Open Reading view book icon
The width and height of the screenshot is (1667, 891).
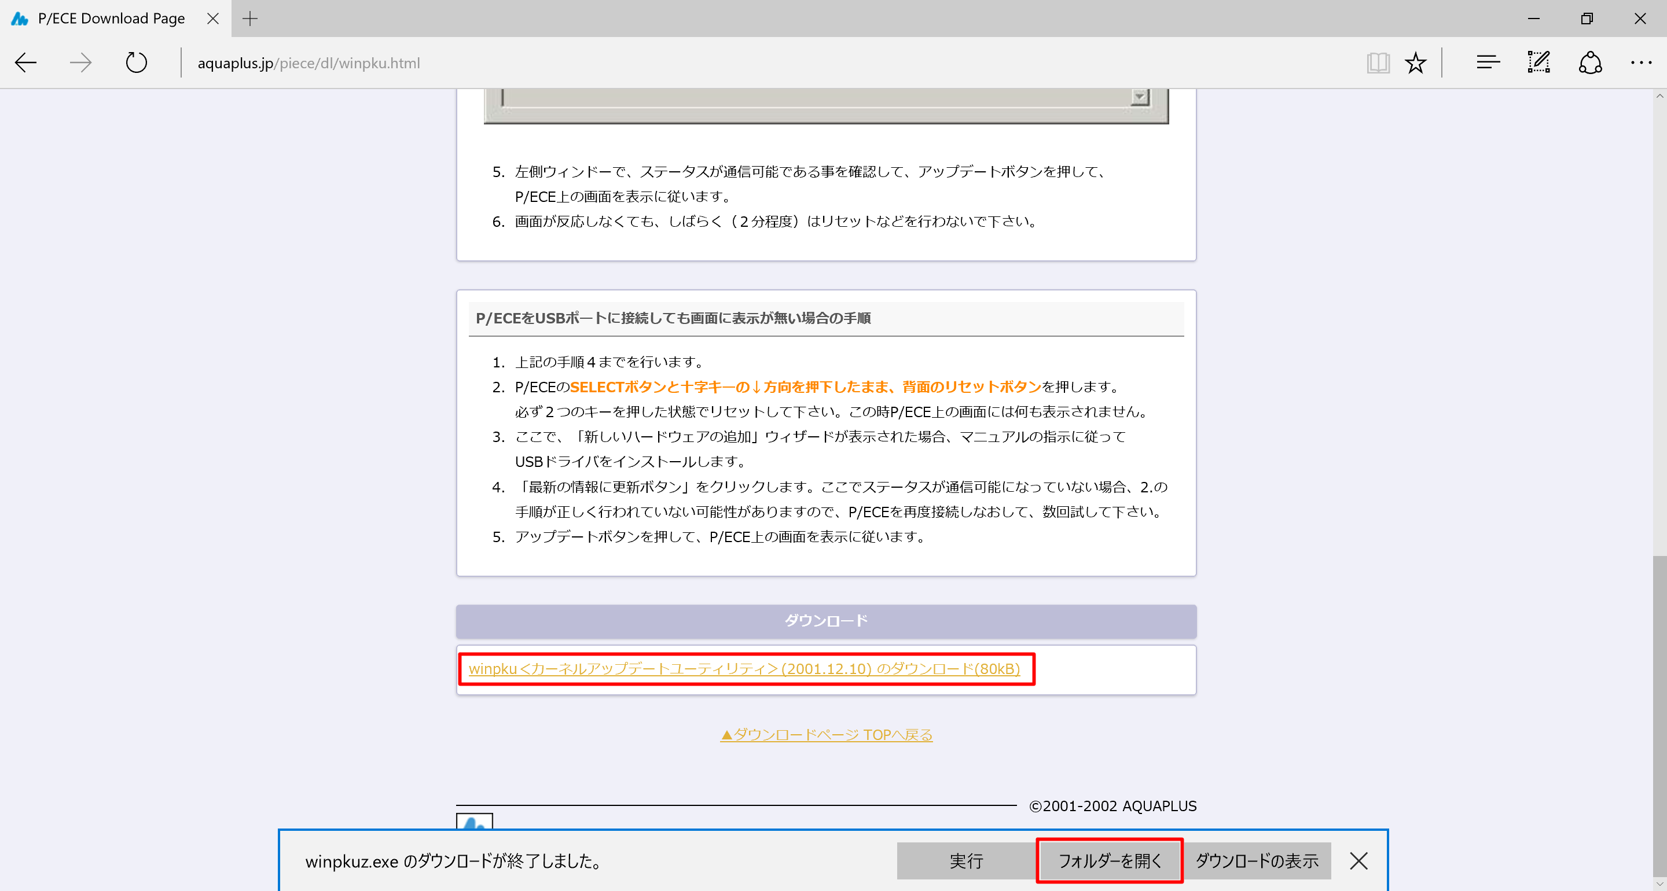coord(1378,62)
